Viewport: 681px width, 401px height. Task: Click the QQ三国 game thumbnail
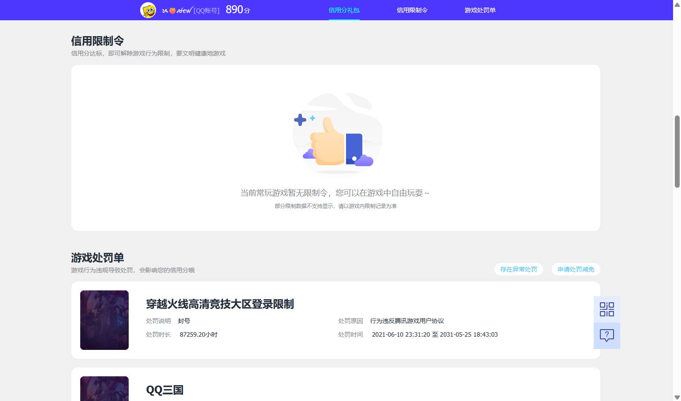[x=104, y=389]
